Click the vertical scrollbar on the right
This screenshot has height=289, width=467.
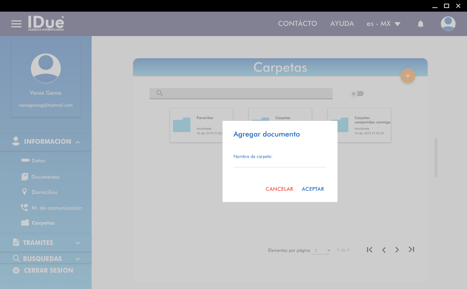click(x=436, y=158)
